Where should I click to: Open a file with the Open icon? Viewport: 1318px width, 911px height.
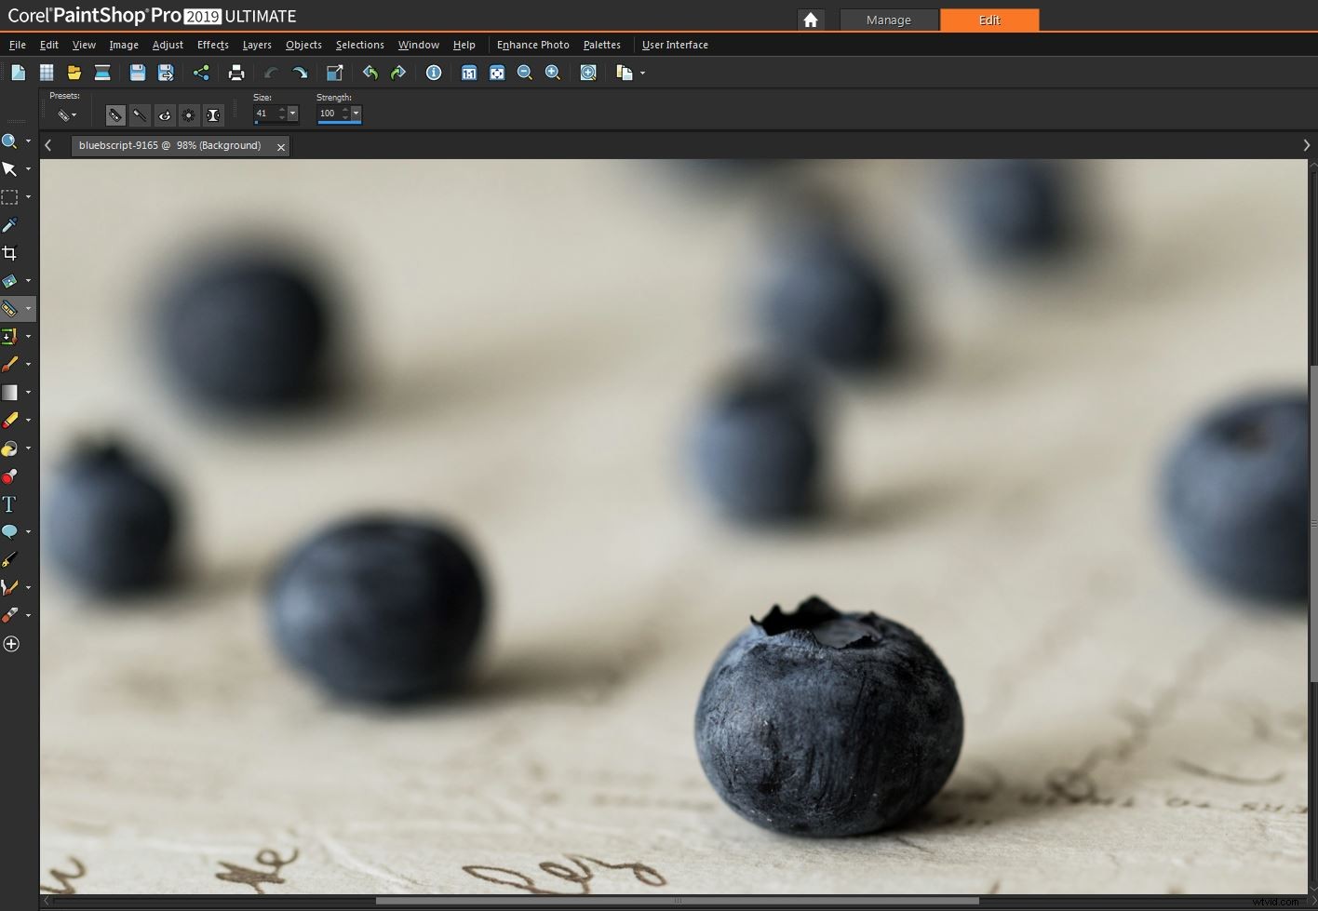[x=74, y=72]
